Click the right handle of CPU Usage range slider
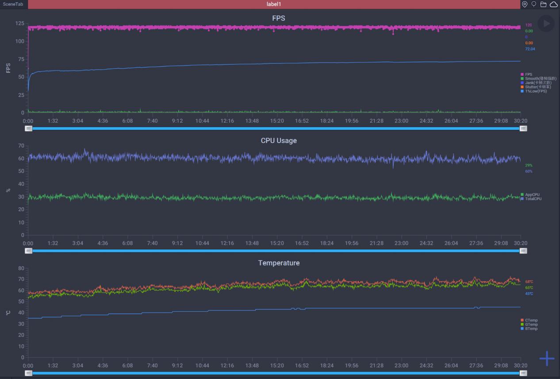The image size is (560, 379). tap(523, 251)
